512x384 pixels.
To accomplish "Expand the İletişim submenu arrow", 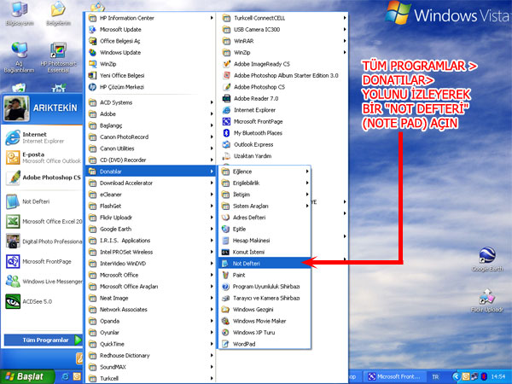I will (307, 195).
